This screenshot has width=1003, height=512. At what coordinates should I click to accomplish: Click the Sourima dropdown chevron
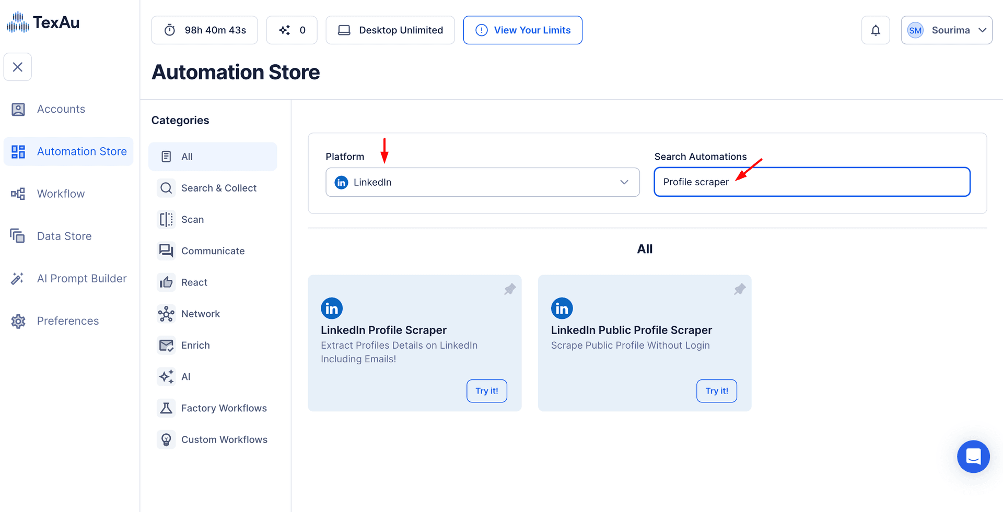point(982,30)
